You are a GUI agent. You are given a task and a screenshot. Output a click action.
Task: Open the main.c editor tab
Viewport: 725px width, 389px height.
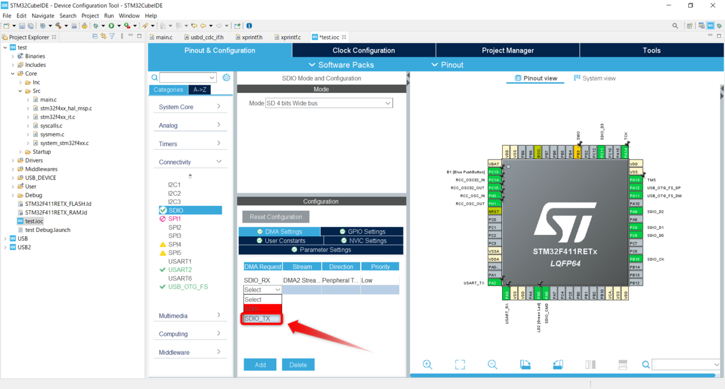pos(160,37)
